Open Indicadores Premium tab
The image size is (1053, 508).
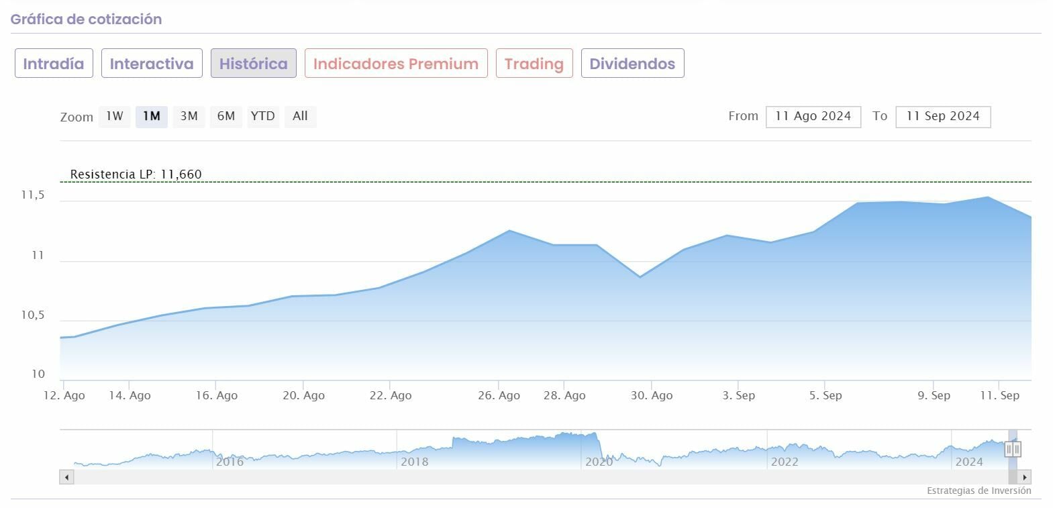[395, 64]
